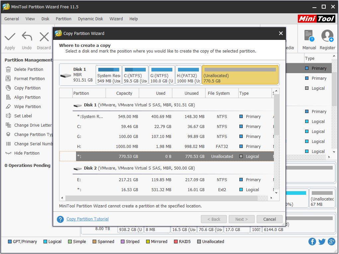This screenshot has height=254, width=339.
Task: Select Hide Partition in sidebar
Action: (27, 153)
